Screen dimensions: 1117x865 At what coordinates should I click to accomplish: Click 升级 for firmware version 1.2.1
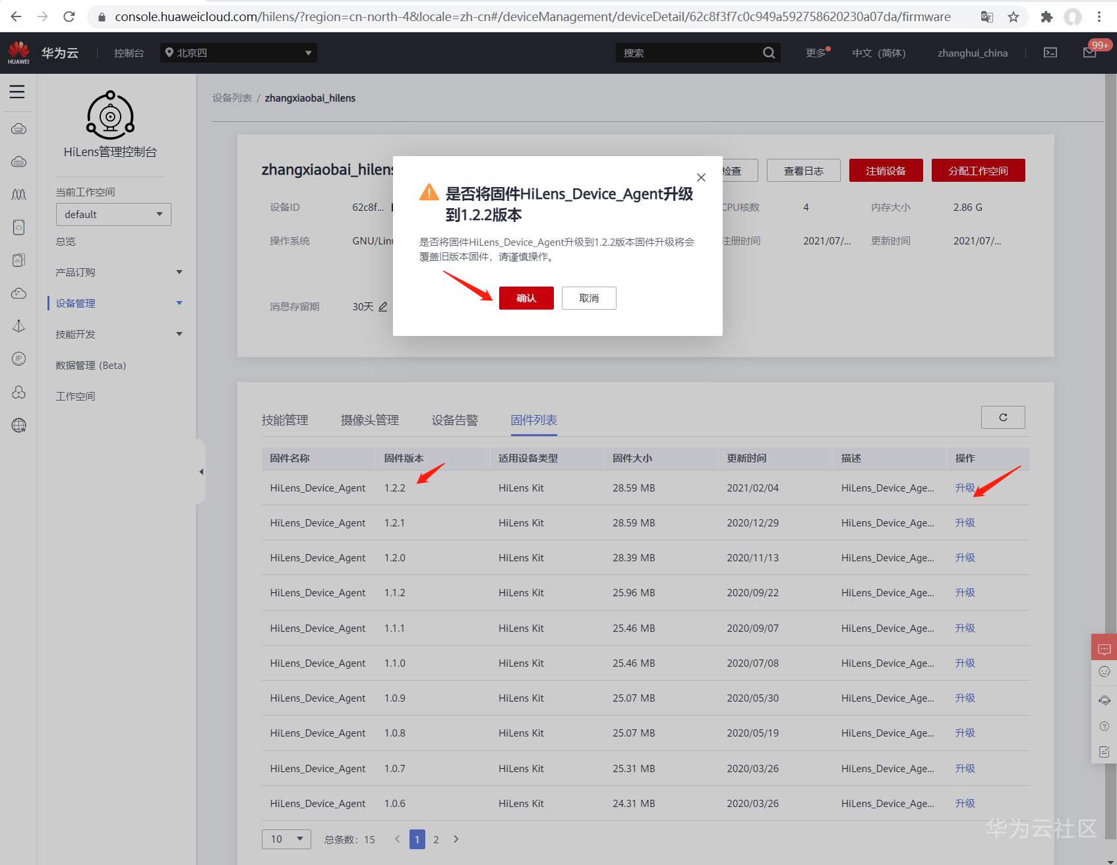(x=965, y=522)
